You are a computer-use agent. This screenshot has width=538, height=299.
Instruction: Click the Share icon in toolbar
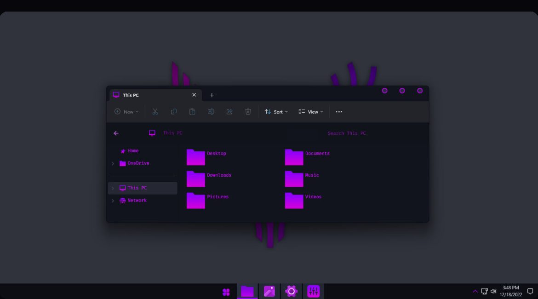click(x=229, y=112)
